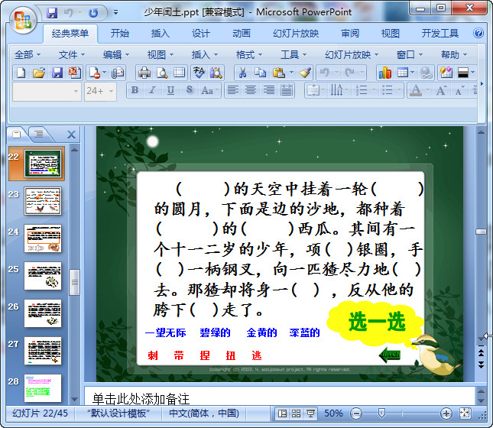493x428 pixels.
Task: Switch to the 审阅 ribbon tab
Action: point(350,33)
